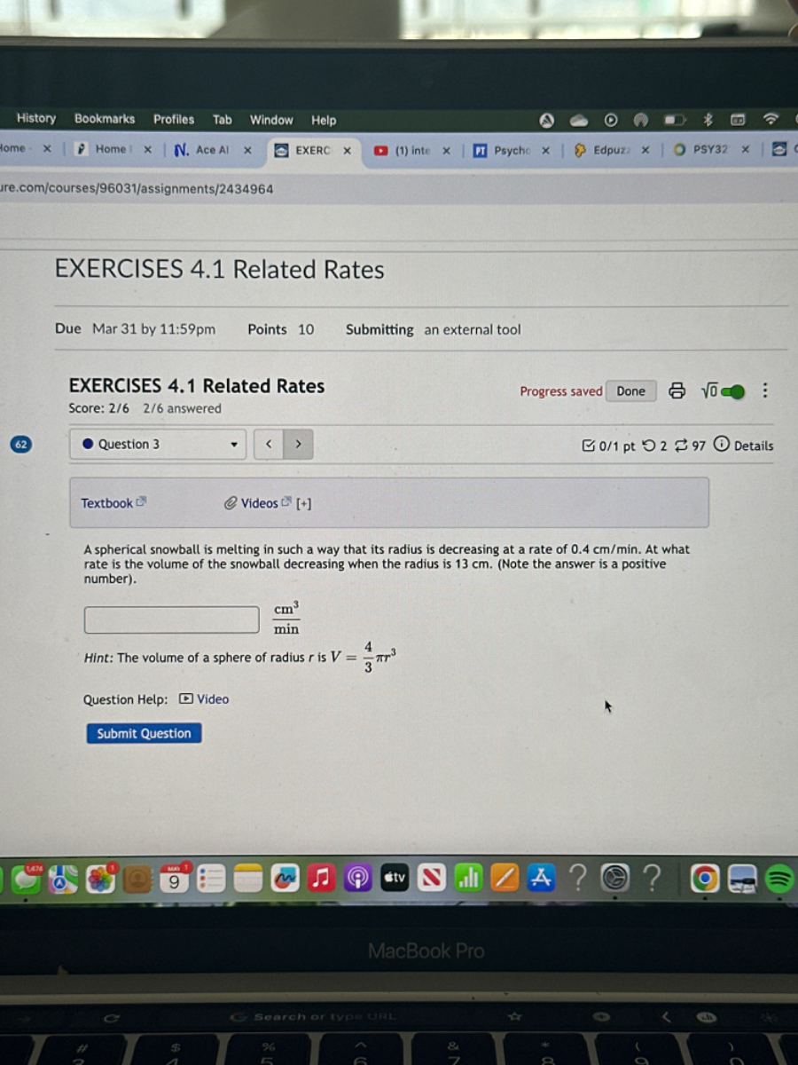Click the answer input field
This screenshot has height=1065, width=798.
point(172,619)
